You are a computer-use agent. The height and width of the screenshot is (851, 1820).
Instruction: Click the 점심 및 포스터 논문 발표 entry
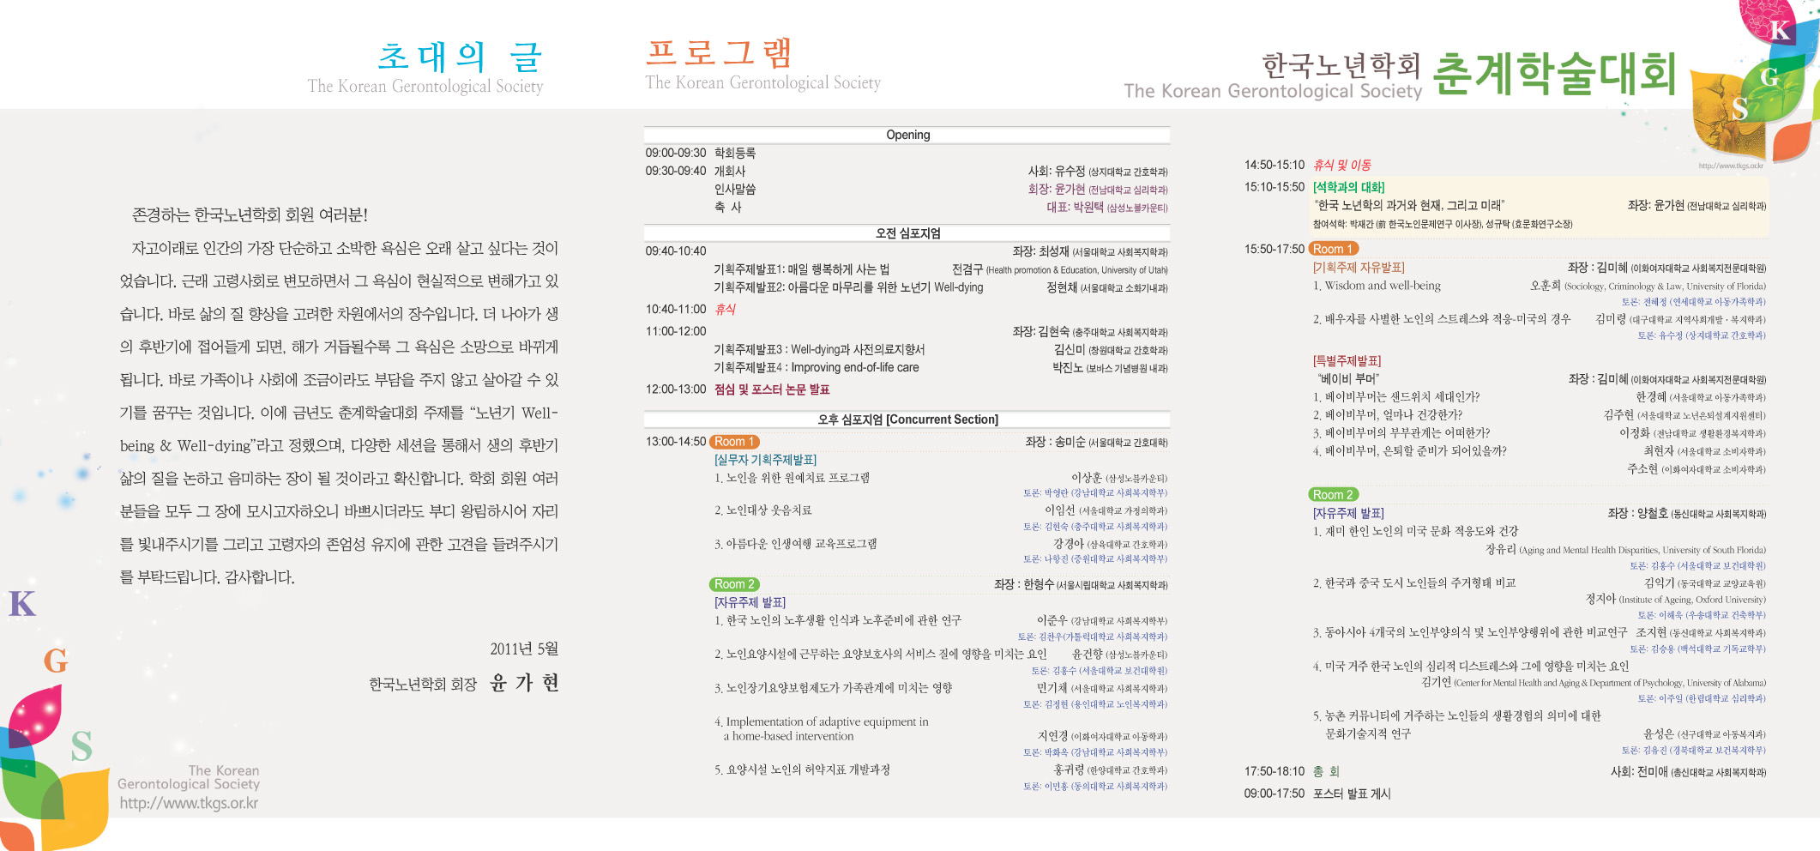(772, 389)
